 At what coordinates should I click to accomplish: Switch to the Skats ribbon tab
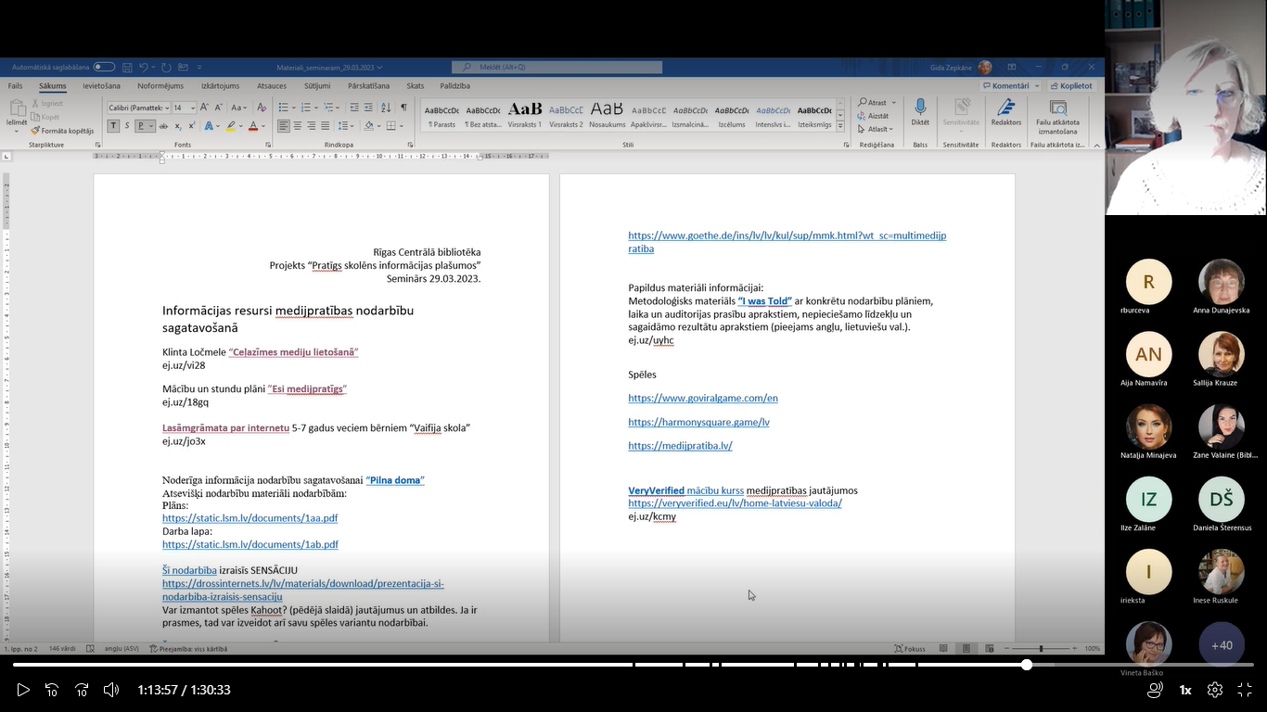[415, 86]
